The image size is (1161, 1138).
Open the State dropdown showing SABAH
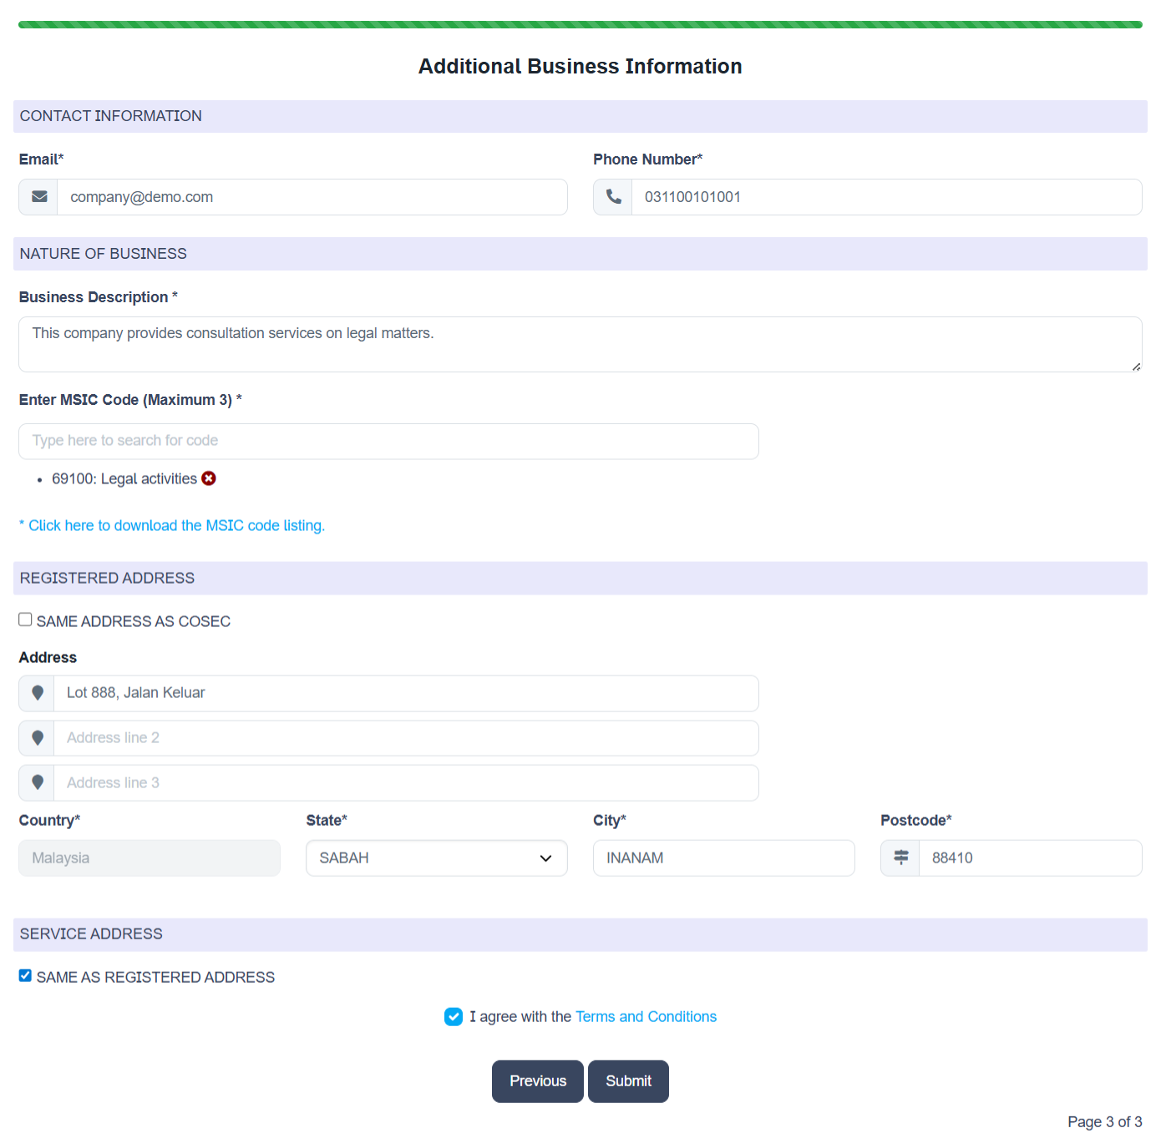[436, 857]
